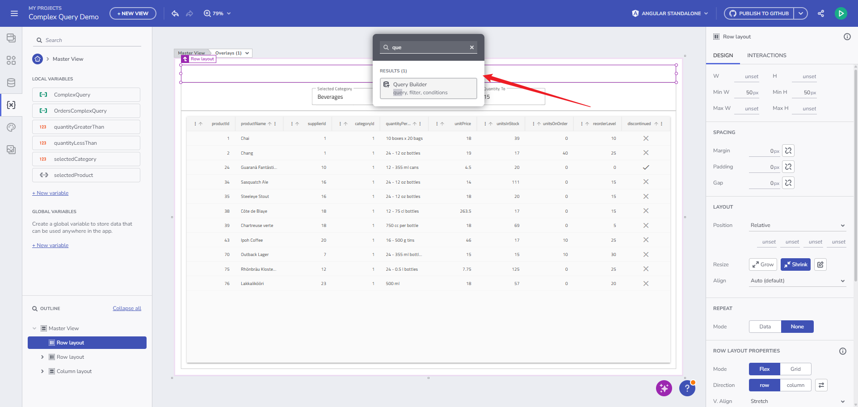This screenshot has height=407, width=858.
Task: Toggle the Grow resize option
Action: coord(763,264)
